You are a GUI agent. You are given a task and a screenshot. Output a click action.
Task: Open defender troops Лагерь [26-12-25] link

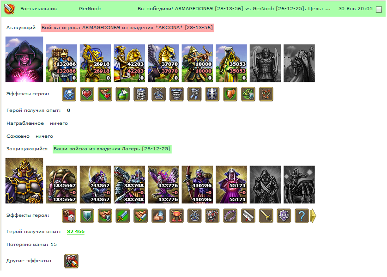[x=112, y=149]
